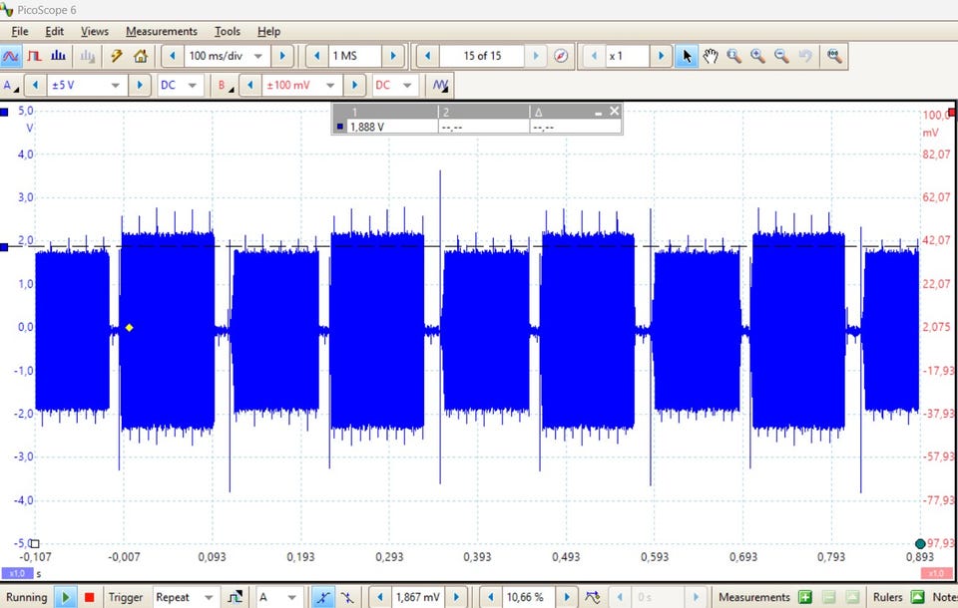
Task: Click the Math channels waveform icon
Action: (440, 86)
